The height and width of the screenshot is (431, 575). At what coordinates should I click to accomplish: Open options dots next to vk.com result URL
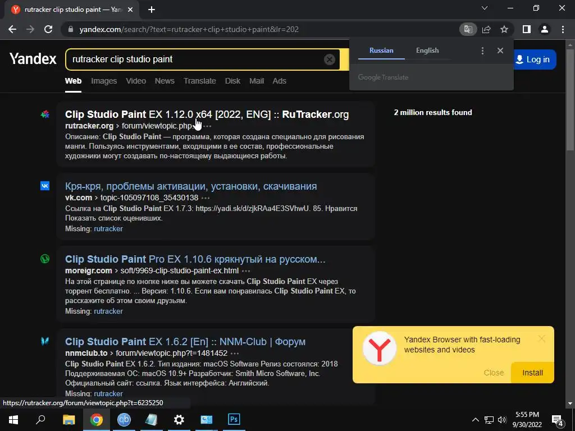206,198
